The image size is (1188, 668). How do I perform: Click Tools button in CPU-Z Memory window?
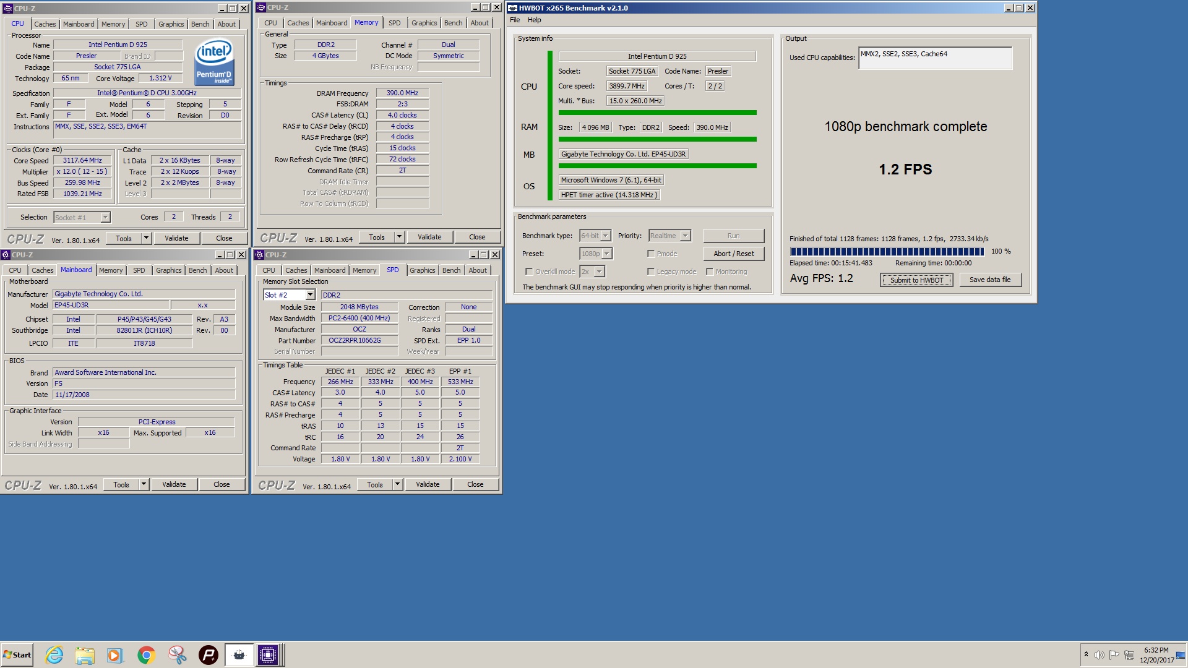coord(376,237)
